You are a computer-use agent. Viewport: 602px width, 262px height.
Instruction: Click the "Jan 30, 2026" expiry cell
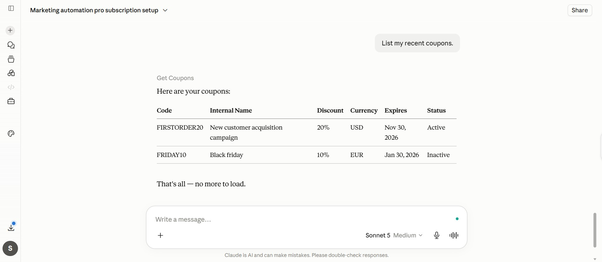coord(402,155)
